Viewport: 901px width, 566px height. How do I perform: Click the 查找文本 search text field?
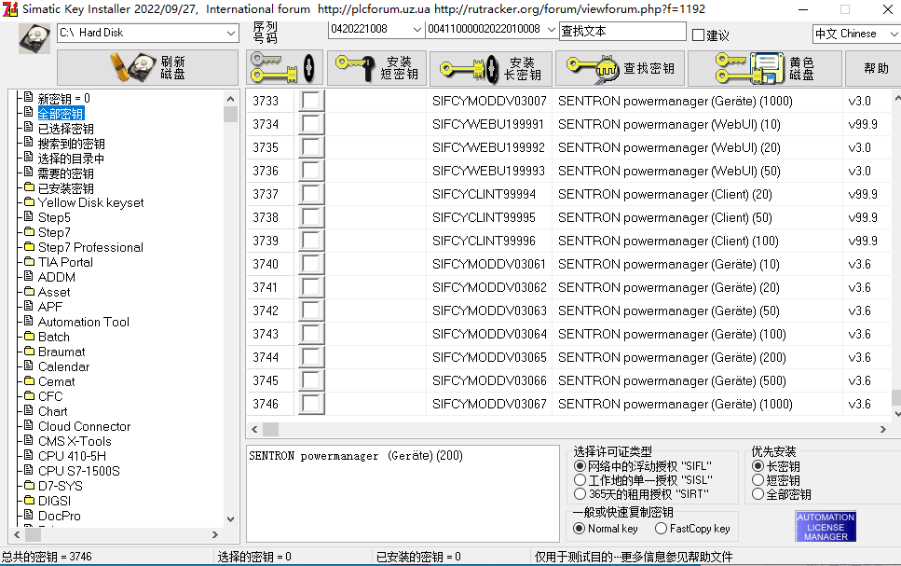coord(621,31)
